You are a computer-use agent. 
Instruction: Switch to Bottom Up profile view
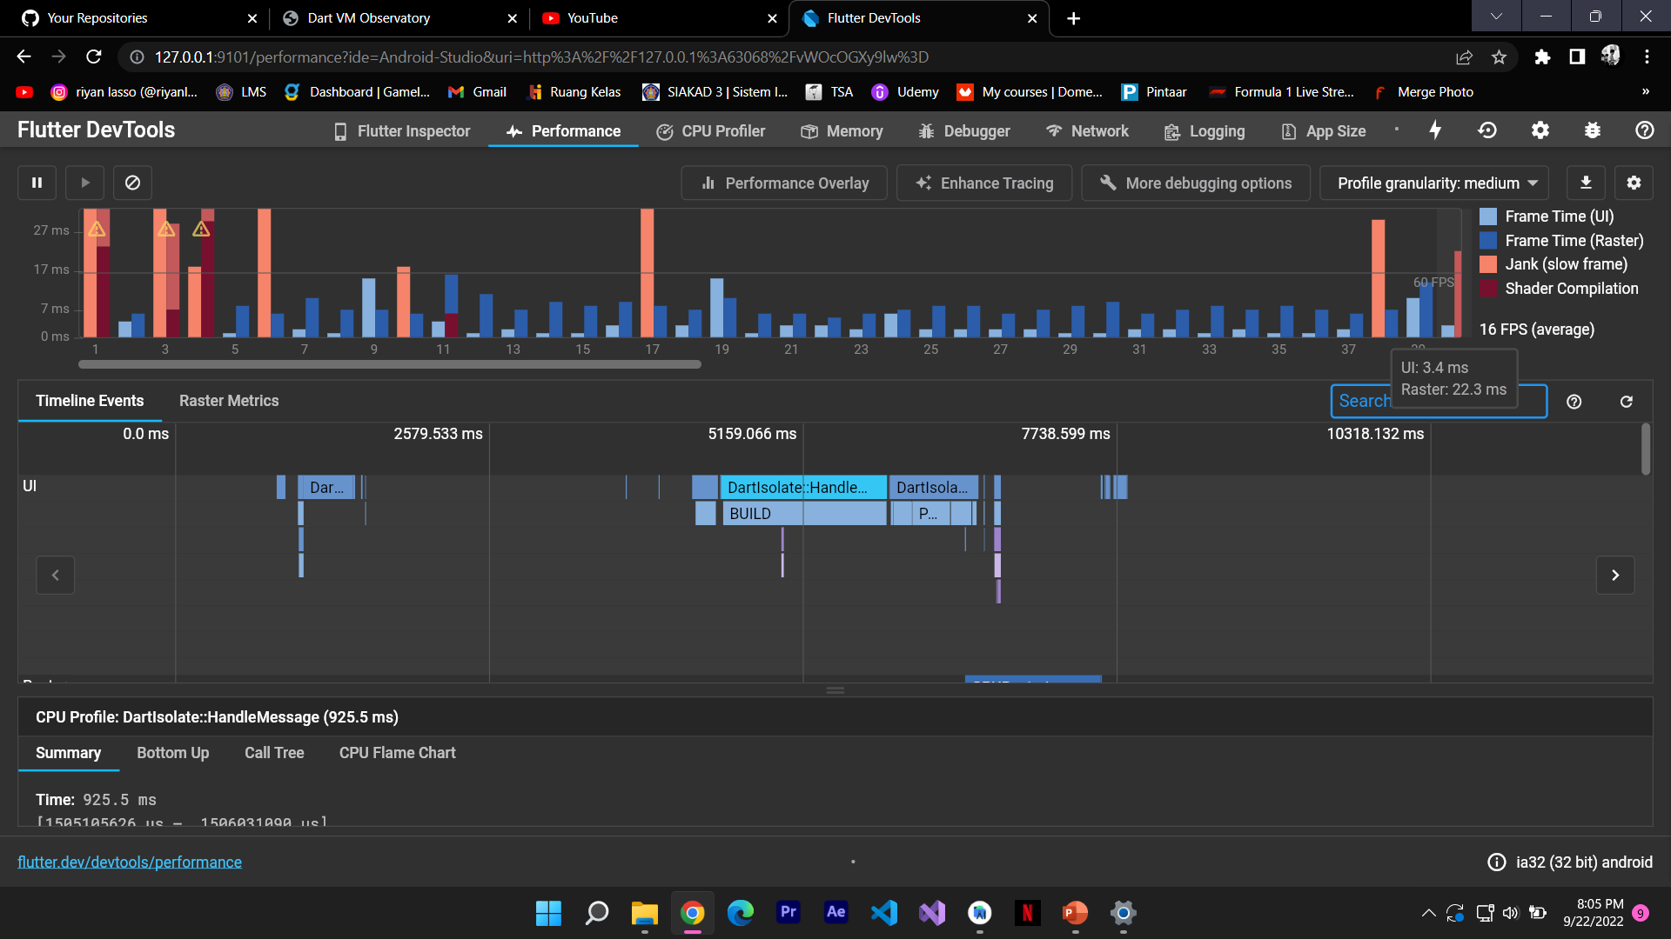[x=172, y=753]
